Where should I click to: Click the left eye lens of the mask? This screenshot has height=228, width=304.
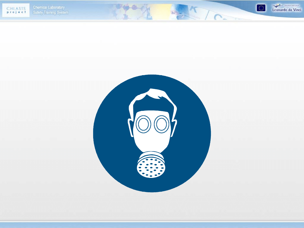click(x=143, y=124)
